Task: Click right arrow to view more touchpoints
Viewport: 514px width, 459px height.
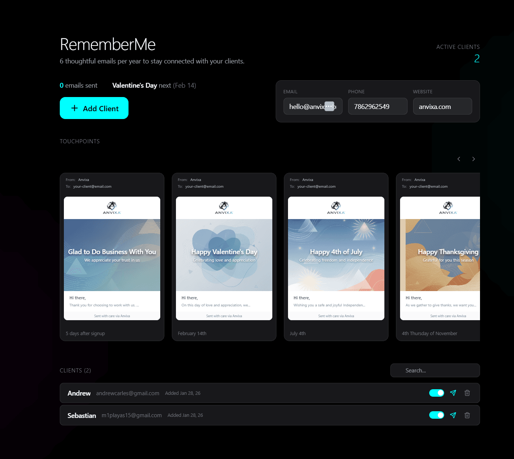Action: pyautogui.click(x=473, y=159)
